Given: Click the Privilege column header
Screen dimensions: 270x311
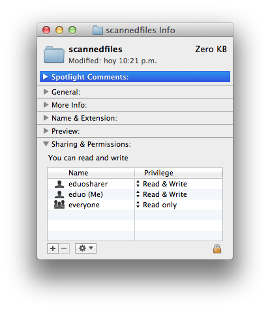Looking at the screenshot, I should 179,173.
